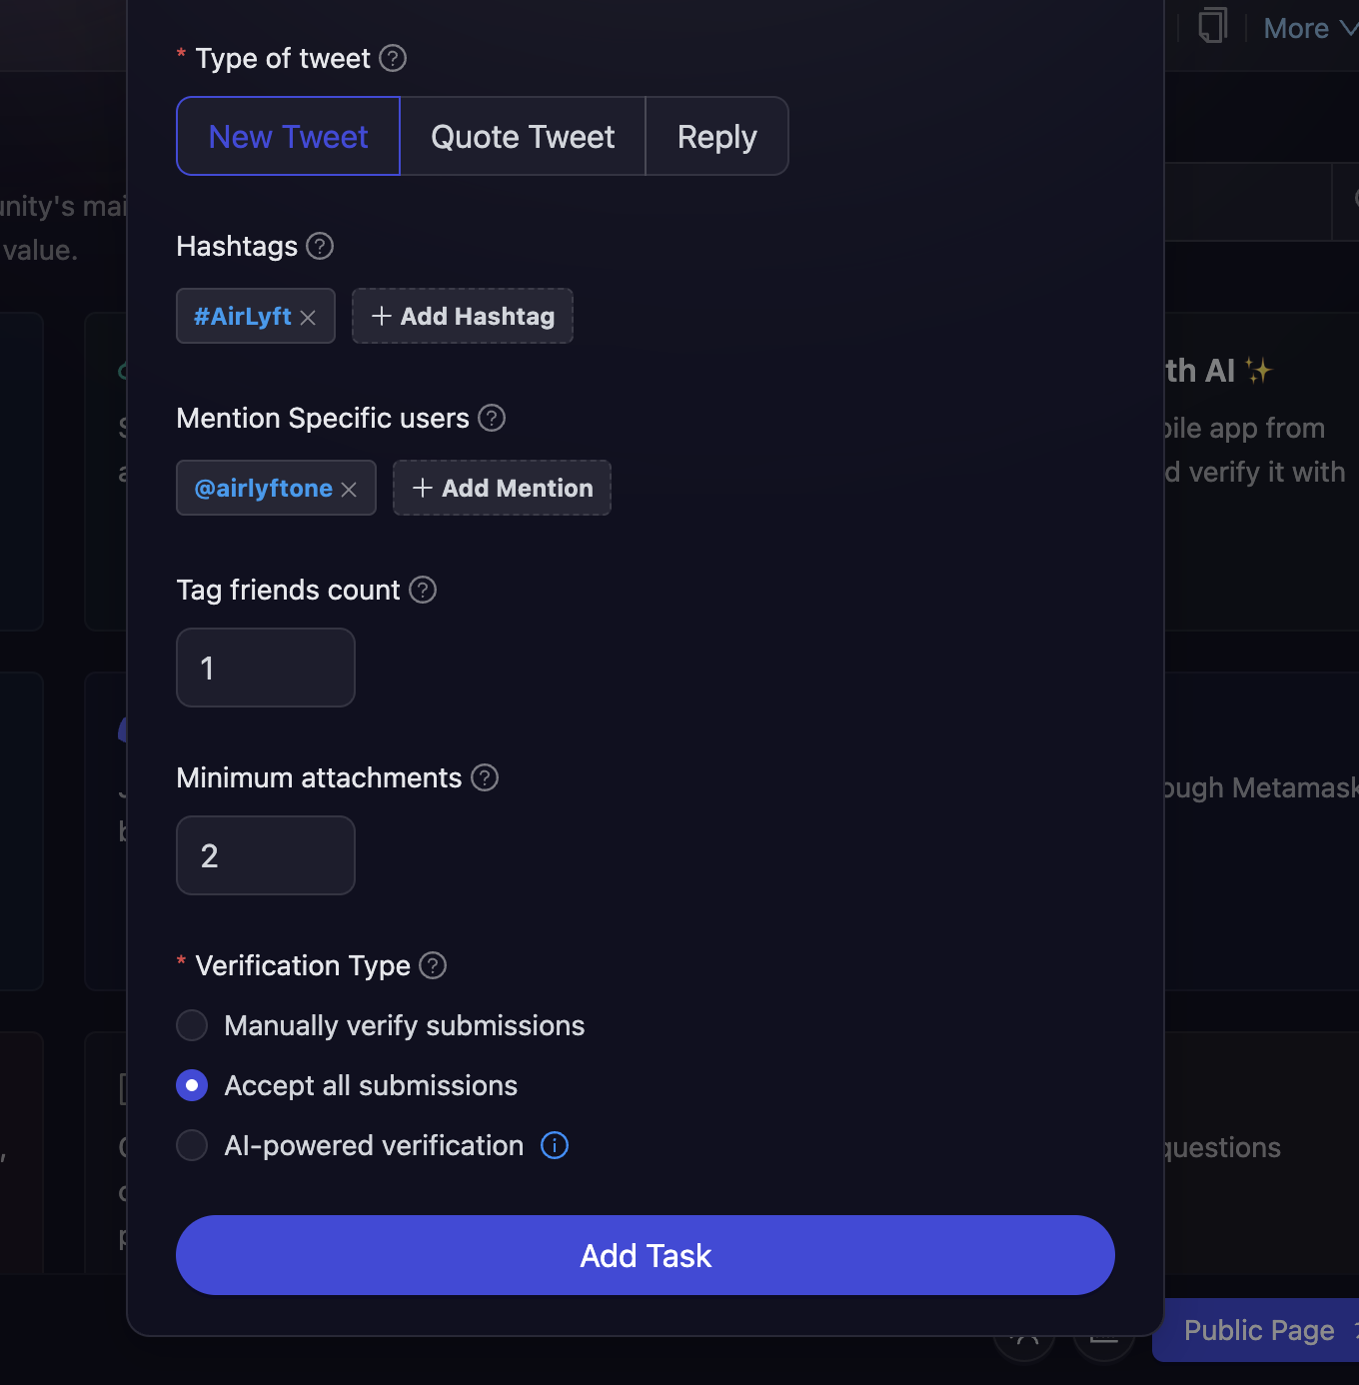
Task: Click the Add Hashtag button
Action: [462, 316]
